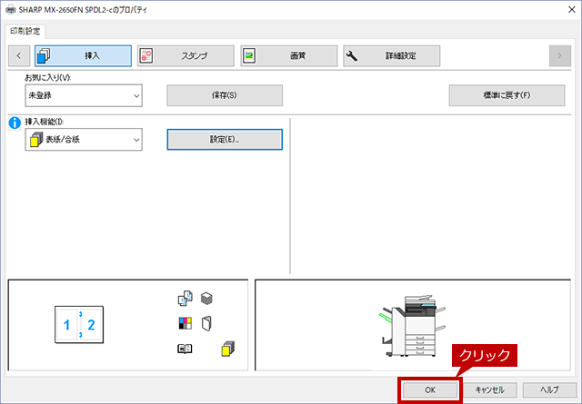Close the printer properties dialog

click(572, 10)
